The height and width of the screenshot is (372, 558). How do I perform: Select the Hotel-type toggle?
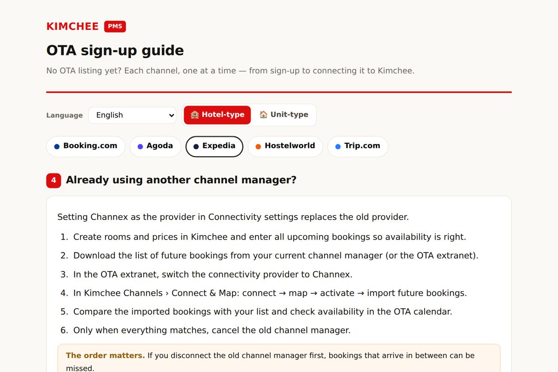(217, 115)
